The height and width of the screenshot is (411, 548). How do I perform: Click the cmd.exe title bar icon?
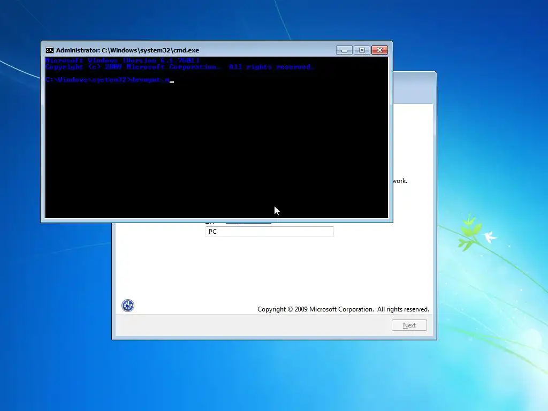pos(50,50)
